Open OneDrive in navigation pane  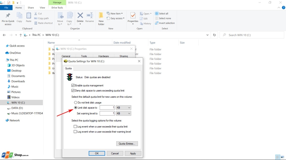pyautogui.click(x=13, y=53)
